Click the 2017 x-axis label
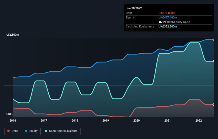The width and height of the screenshot is (218, 139). [44, 121]
